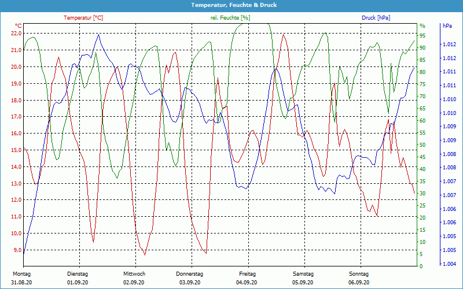Click green humidity axis value '75'
This screenshot has width=463, height=289.
422,84
